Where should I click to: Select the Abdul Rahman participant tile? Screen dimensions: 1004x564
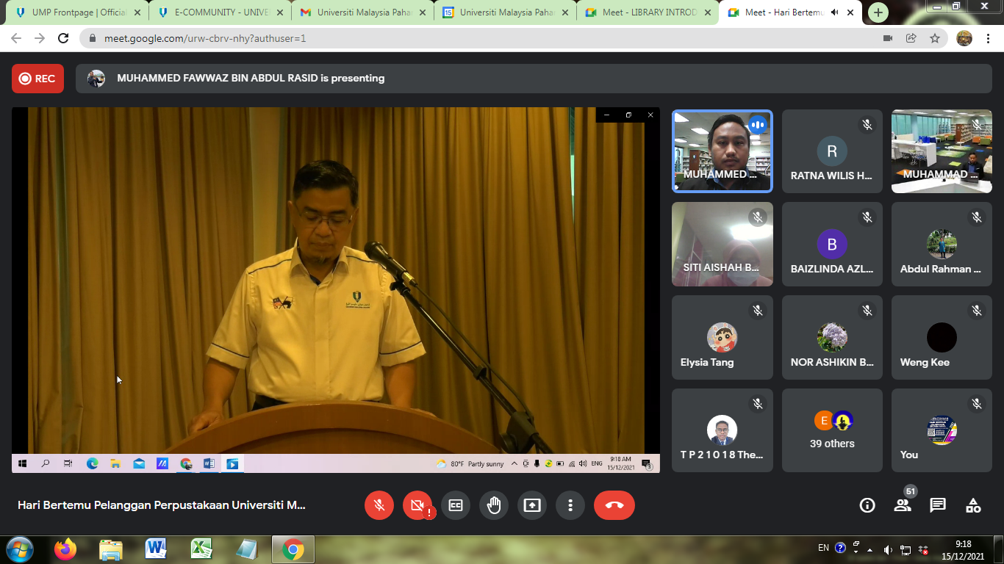[942, 245]
